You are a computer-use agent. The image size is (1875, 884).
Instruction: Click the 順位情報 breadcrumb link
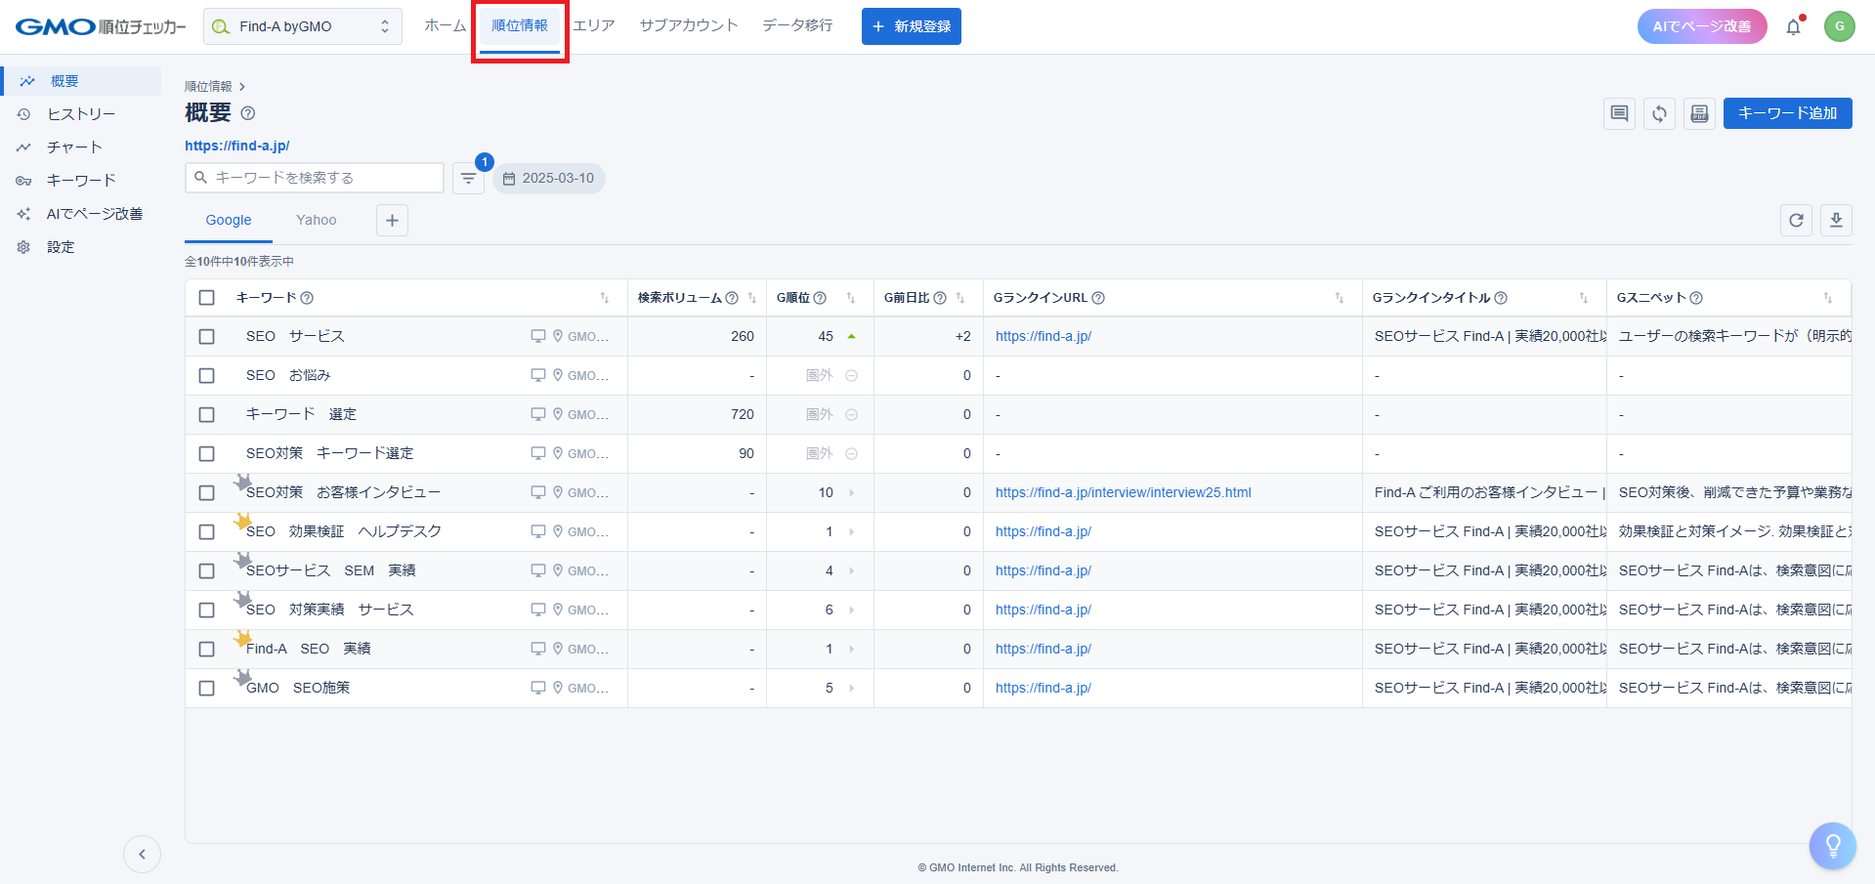click(209, 87)
